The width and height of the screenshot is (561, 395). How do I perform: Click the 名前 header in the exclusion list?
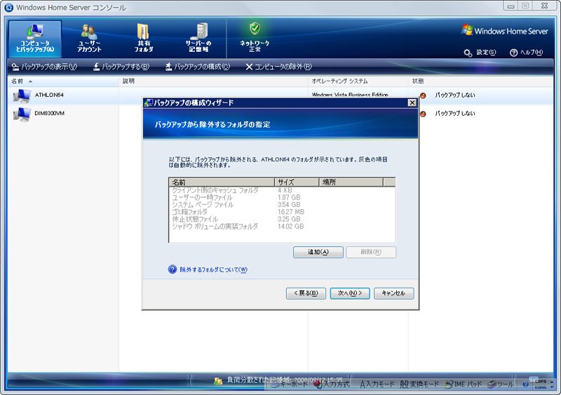click(222, 182)
